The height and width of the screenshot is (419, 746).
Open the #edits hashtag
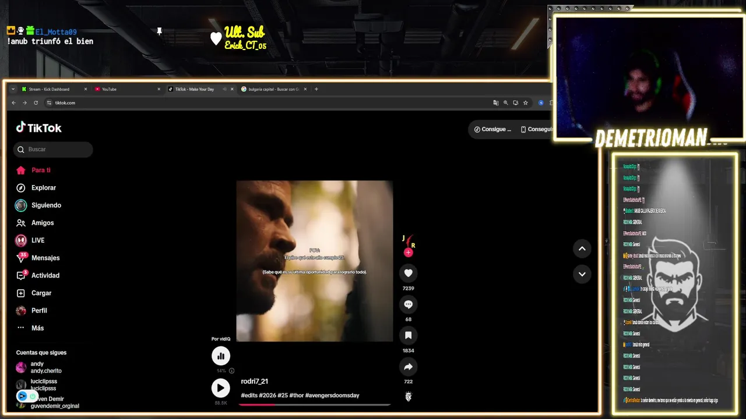(249, 396)
